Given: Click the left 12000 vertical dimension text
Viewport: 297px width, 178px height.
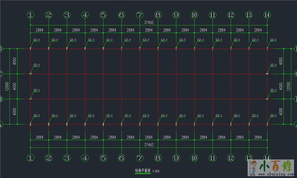Looking at the screenshot, I should (x=6, y=86).
